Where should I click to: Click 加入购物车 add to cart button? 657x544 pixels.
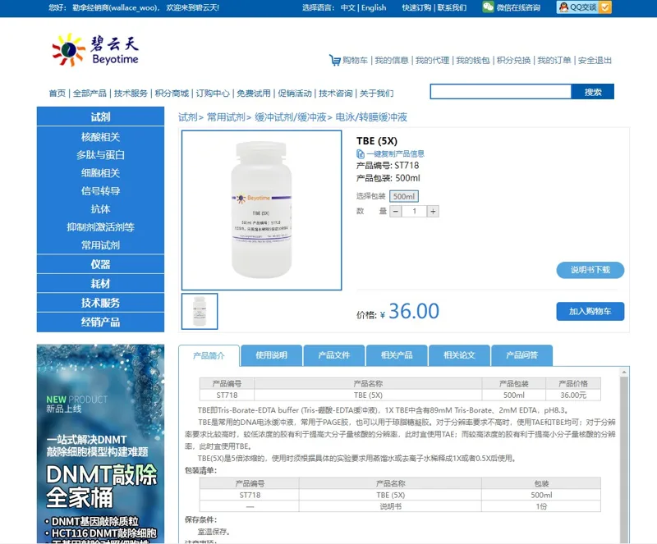coord(590,311)
